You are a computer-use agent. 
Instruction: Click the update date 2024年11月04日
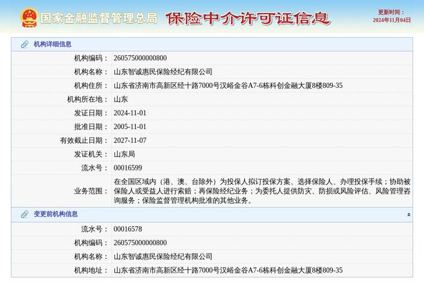click(391, 21)
